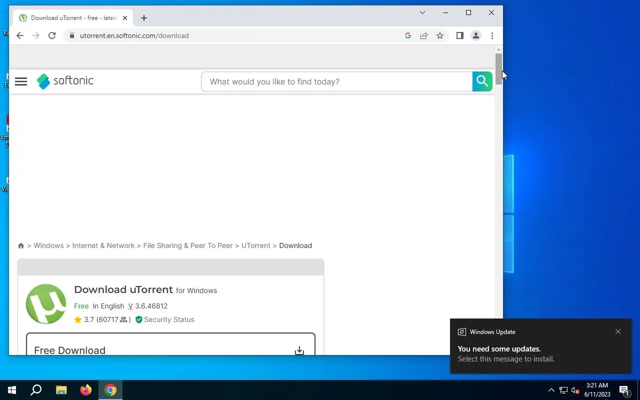Image resolution: width=640 pixels, height=400 pixels.
Task: Reload the Softonic page
Action: [52, 35]
